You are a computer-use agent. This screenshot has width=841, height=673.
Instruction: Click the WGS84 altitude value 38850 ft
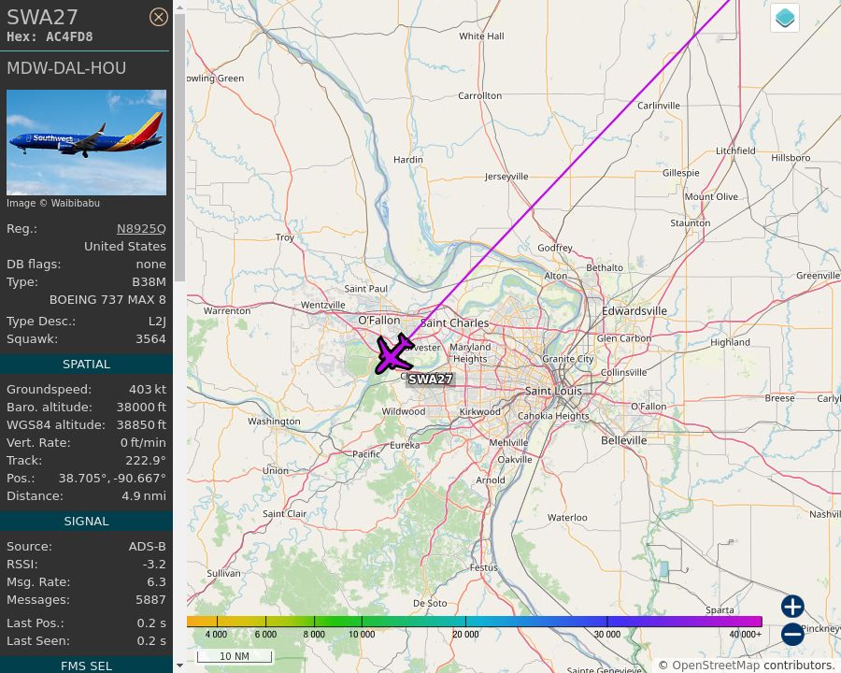click(142, 424)
